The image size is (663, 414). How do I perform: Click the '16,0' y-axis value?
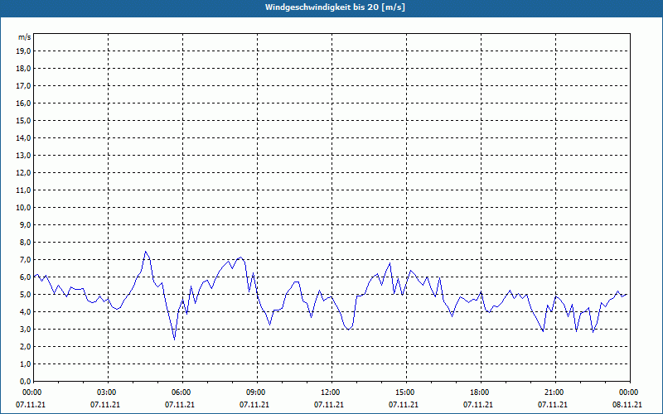pyautogui.click(x=23, y=103)
